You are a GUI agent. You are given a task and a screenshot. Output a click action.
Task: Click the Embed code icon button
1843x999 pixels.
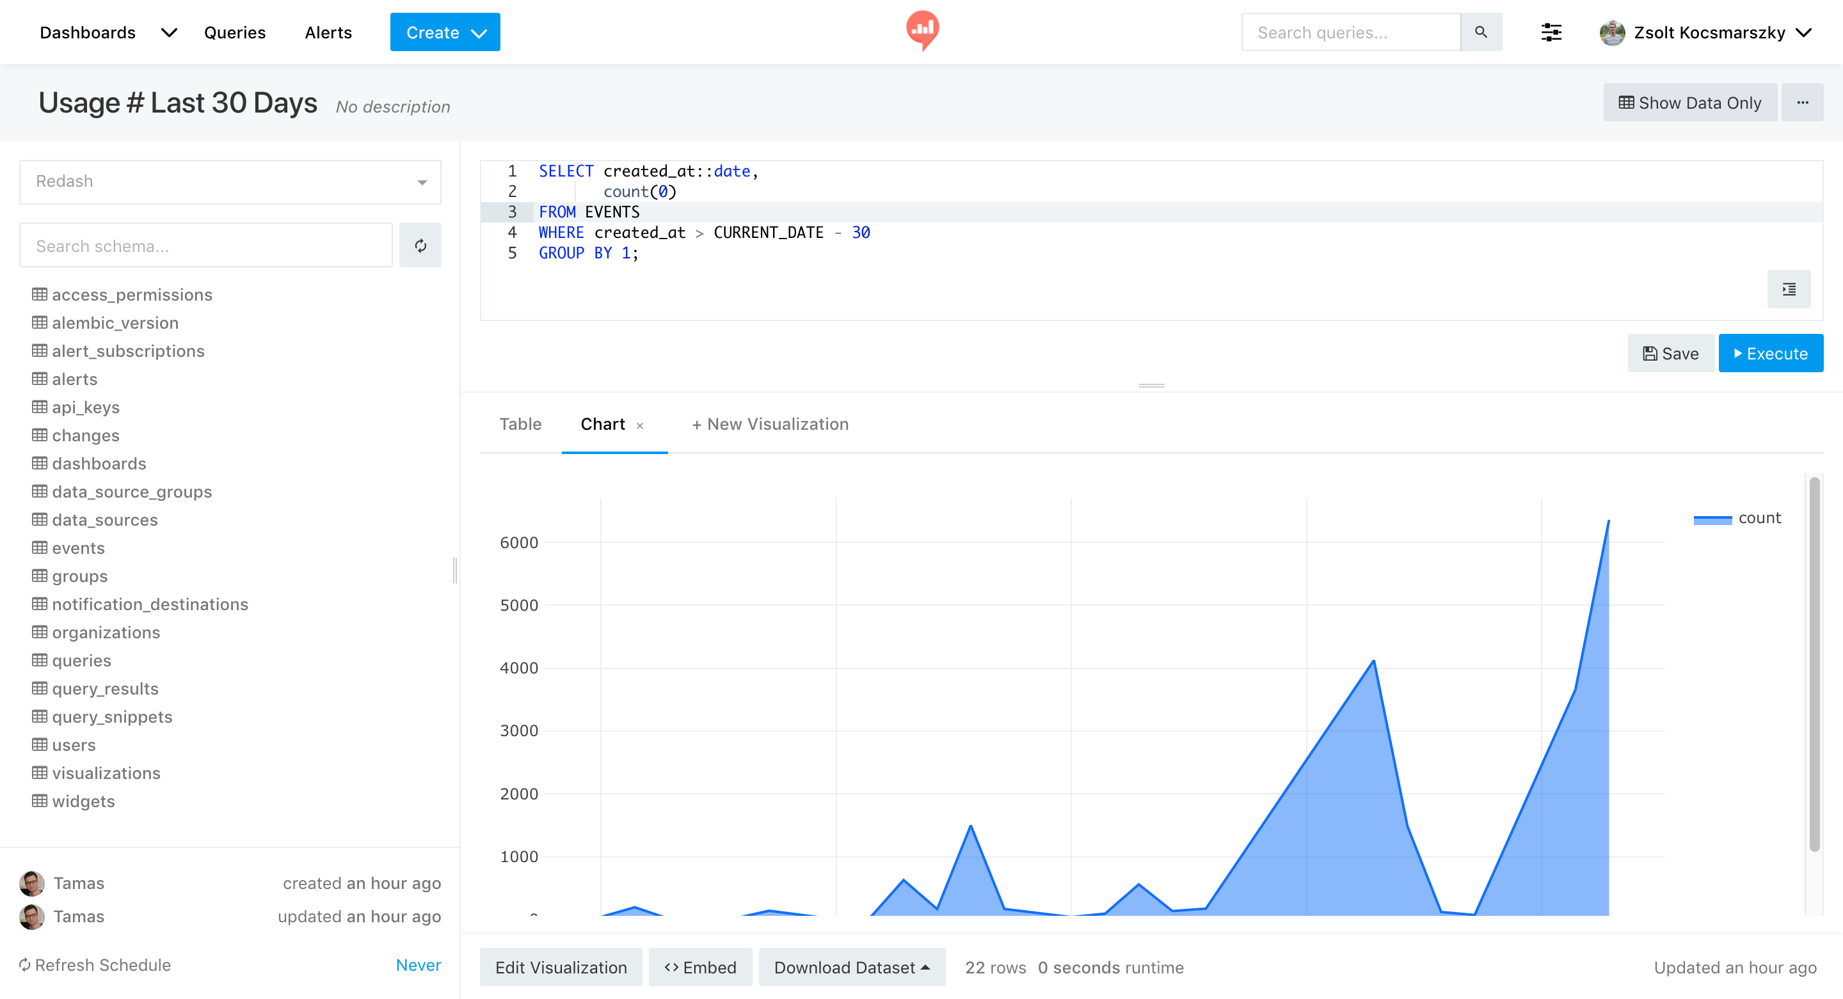pyautogui.click(x=673, y=967)
